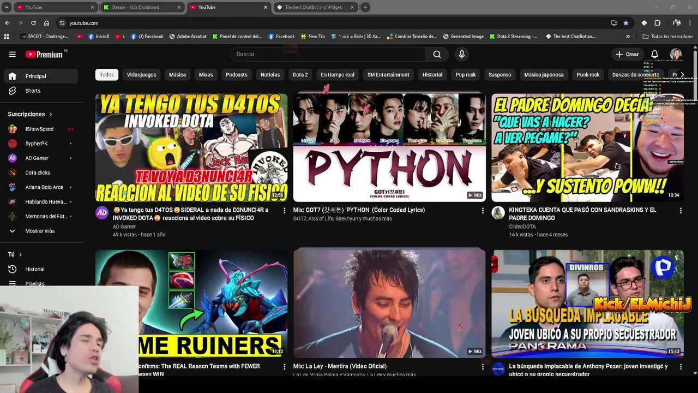Open the La Ley Mentira mix thumbnail
The width and height of the screenshot is (698, 393).
[389, 303]
